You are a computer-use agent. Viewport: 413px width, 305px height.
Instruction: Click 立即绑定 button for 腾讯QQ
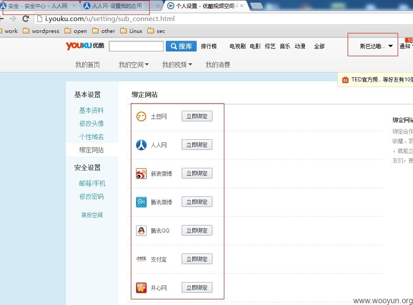pos(197,231)
